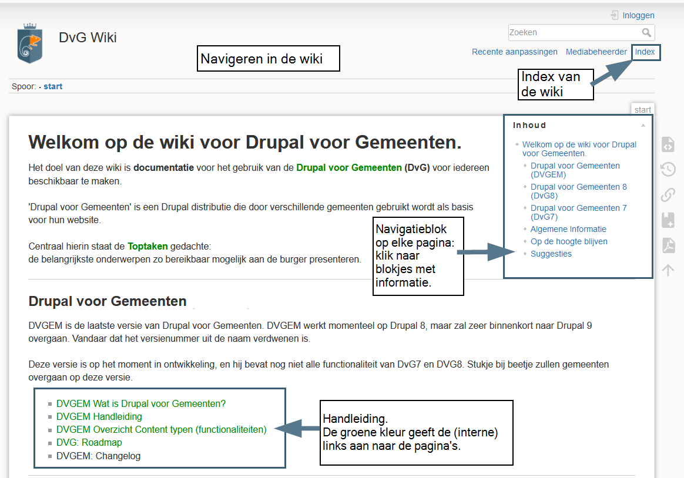Image resolution: width=684 pixels, height=478 pixels.
Task: Open DVG: Roadmap link
Action: (x=89, y=443)
